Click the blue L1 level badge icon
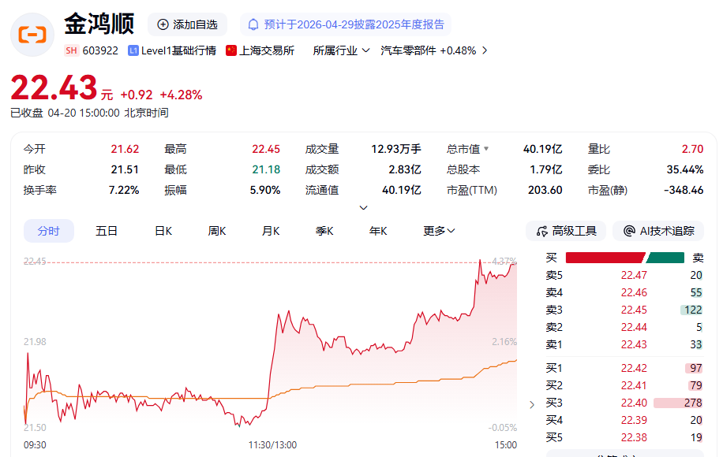 [x=133, y=50]
